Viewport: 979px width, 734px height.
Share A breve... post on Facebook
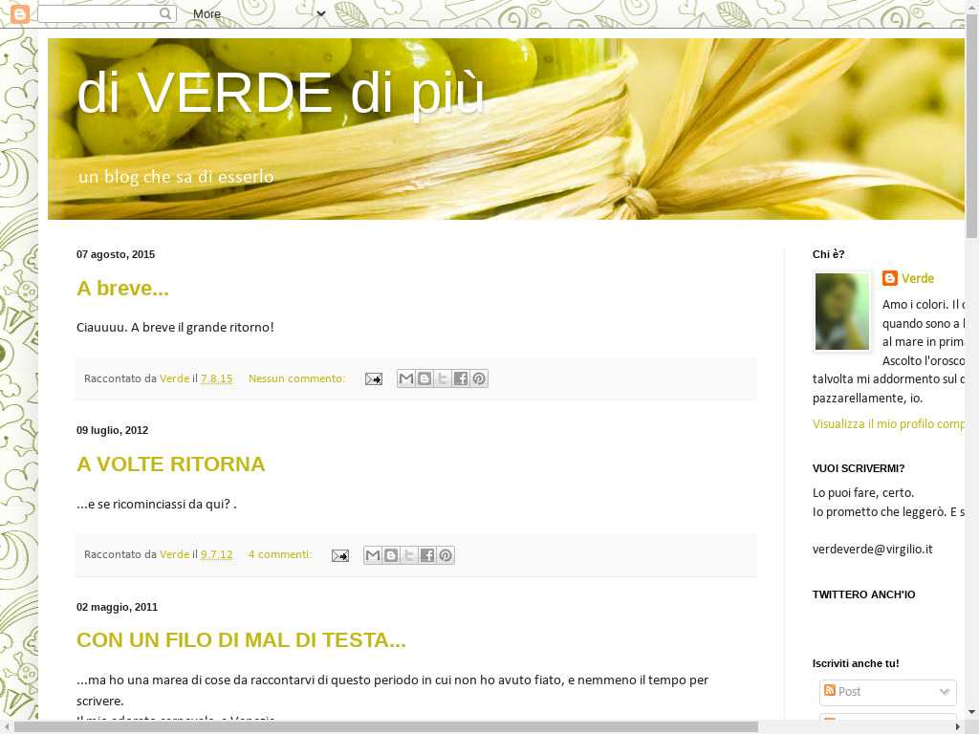461,378
